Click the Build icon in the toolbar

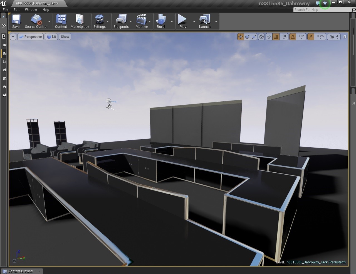[160, 21]
